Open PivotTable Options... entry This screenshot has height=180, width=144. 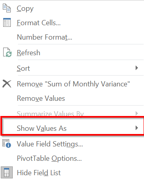click(x=49, y=158)
